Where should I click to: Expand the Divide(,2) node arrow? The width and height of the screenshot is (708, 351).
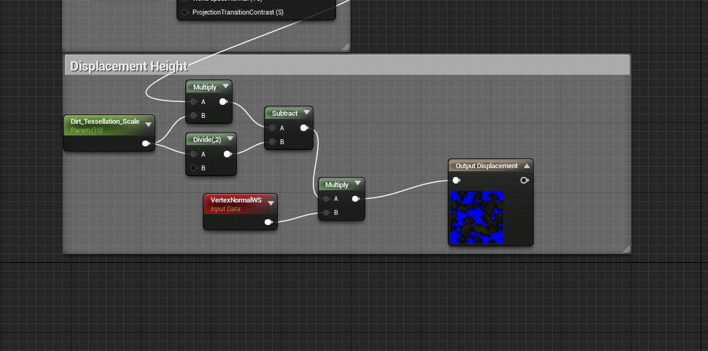tap(230, 139)
